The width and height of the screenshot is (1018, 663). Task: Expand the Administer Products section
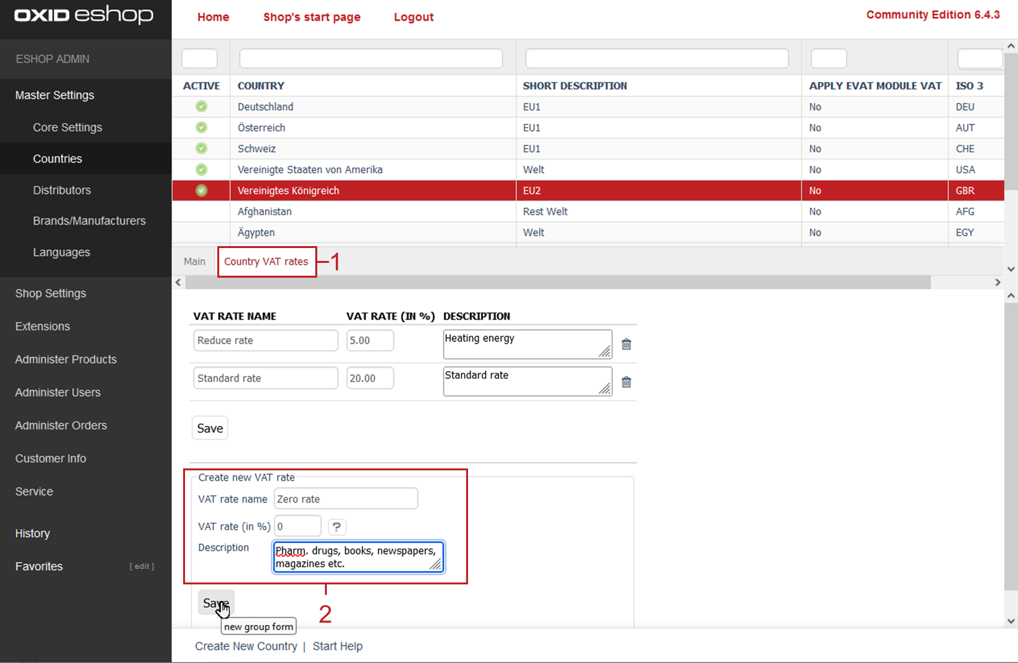[x=66, y=360]
